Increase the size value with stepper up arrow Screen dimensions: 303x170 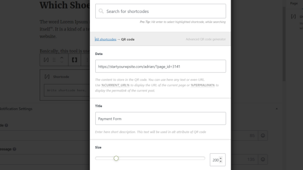point(221,158)
